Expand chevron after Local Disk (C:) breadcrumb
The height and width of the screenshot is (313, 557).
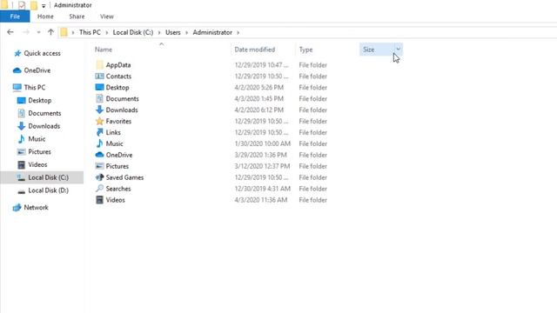(x=159, y=33)
